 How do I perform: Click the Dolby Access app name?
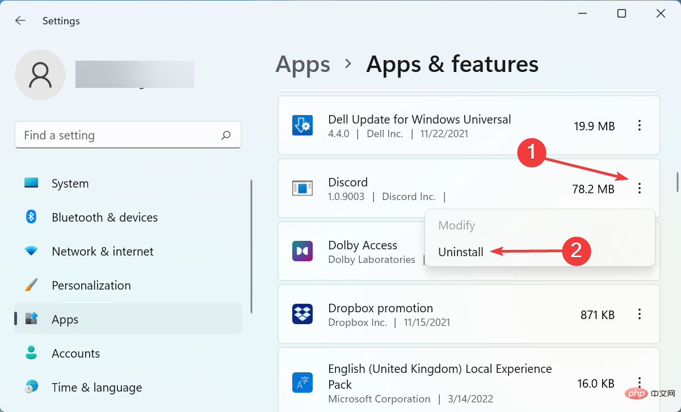(x=363, y=245)
